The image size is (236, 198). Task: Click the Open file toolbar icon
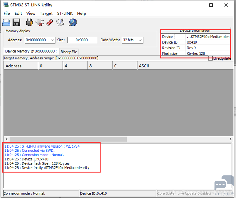point(6,23)
